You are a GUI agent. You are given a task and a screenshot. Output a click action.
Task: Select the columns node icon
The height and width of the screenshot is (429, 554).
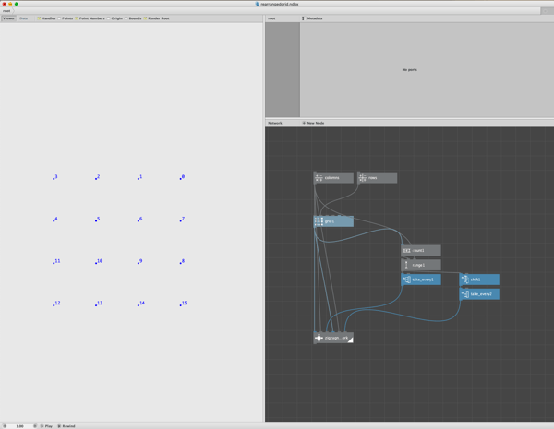(319, 178)
